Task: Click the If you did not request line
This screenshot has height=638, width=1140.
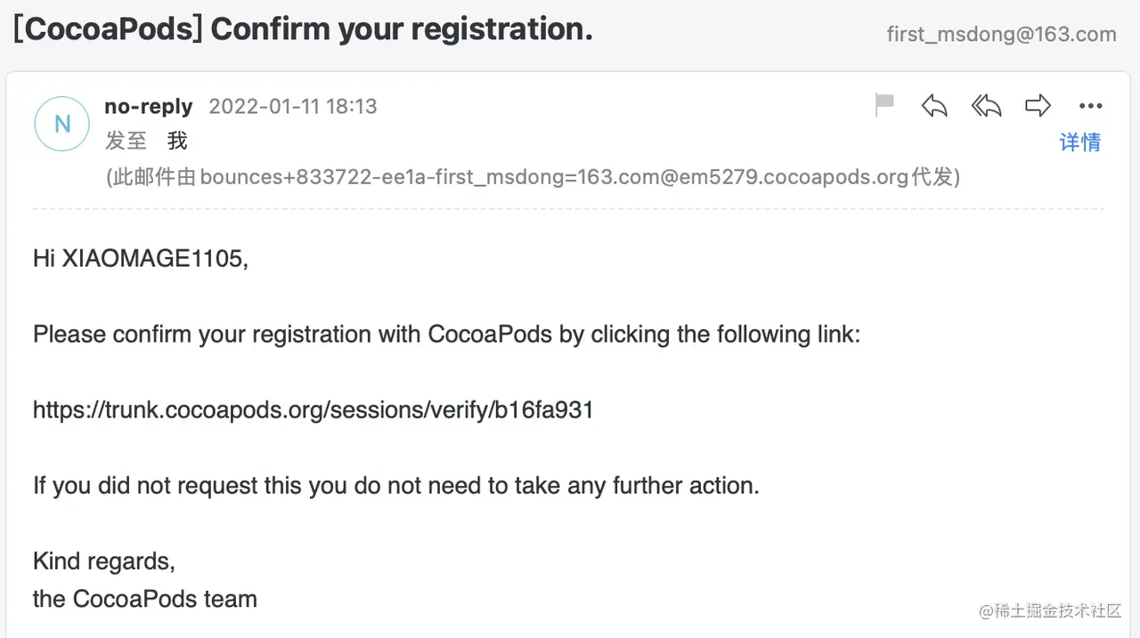Action: coord(396,486)
